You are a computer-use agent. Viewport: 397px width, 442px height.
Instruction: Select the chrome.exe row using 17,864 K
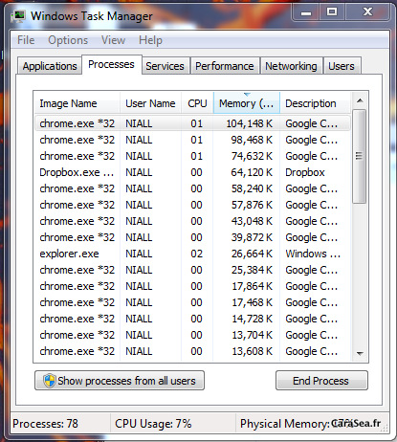coord(192,286)
